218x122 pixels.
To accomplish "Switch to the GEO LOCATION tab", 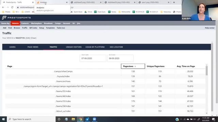I will (x=116, y=47).
